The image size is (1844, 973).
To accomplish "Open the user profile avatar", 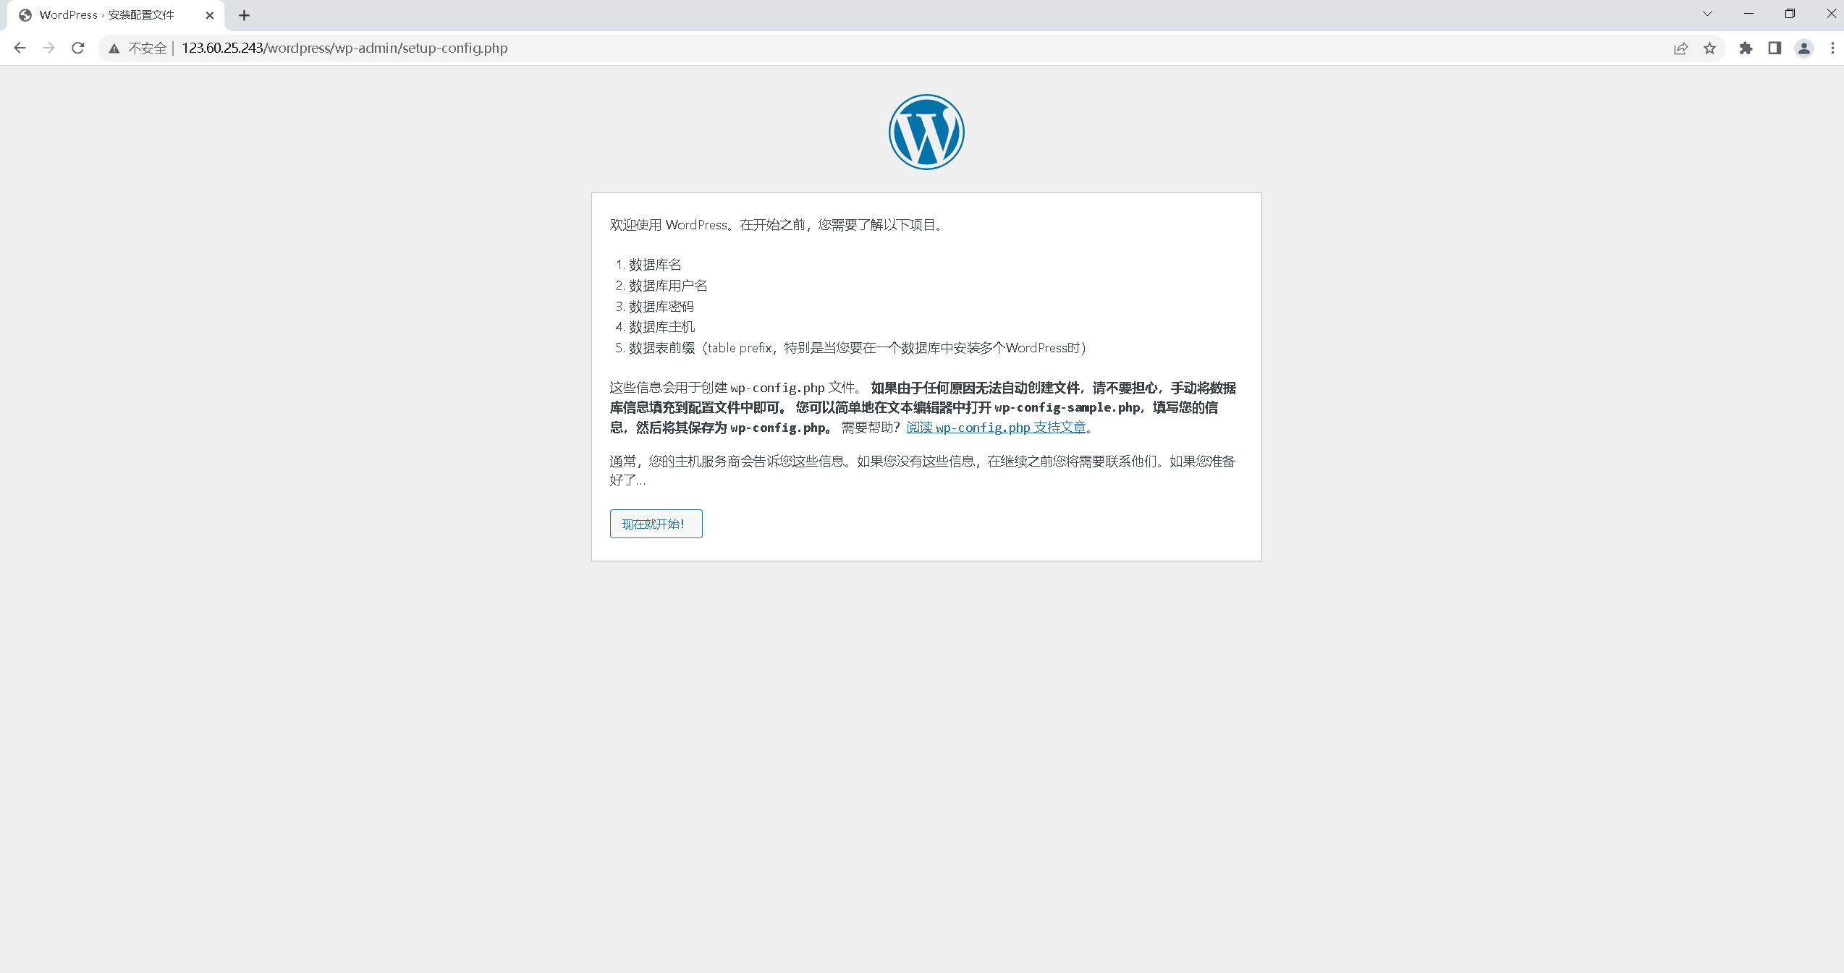I will click(x=1803, y=48).
